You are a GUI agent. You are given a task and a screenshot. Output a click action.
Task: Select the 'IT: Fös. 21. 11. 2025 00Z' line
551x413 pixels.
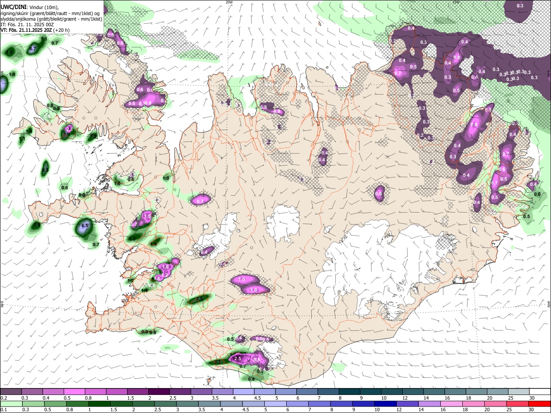coord(27,25)
